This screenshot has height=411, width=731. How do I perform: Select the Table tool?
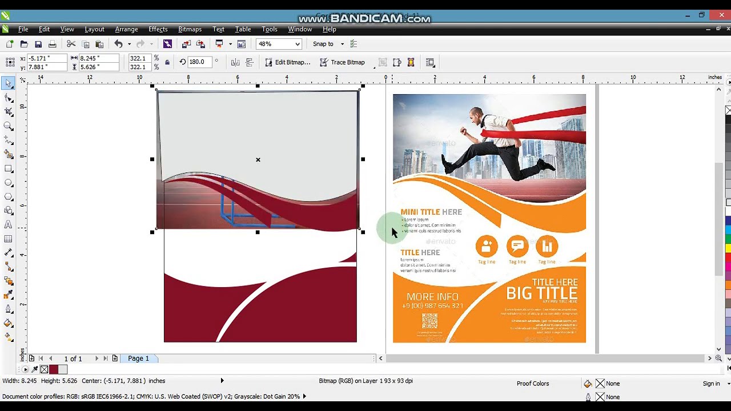[x=9, y=239]
